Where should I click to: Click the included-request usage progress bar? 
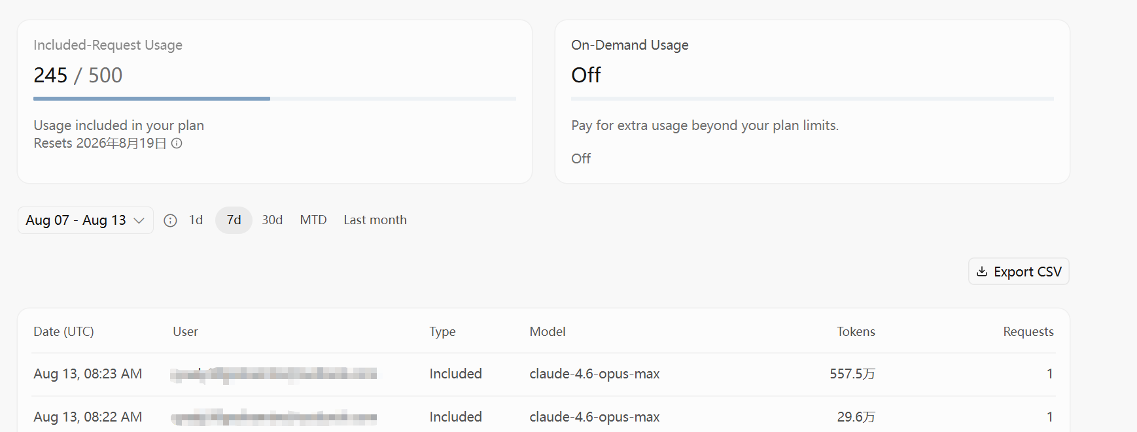pos(275,99)
